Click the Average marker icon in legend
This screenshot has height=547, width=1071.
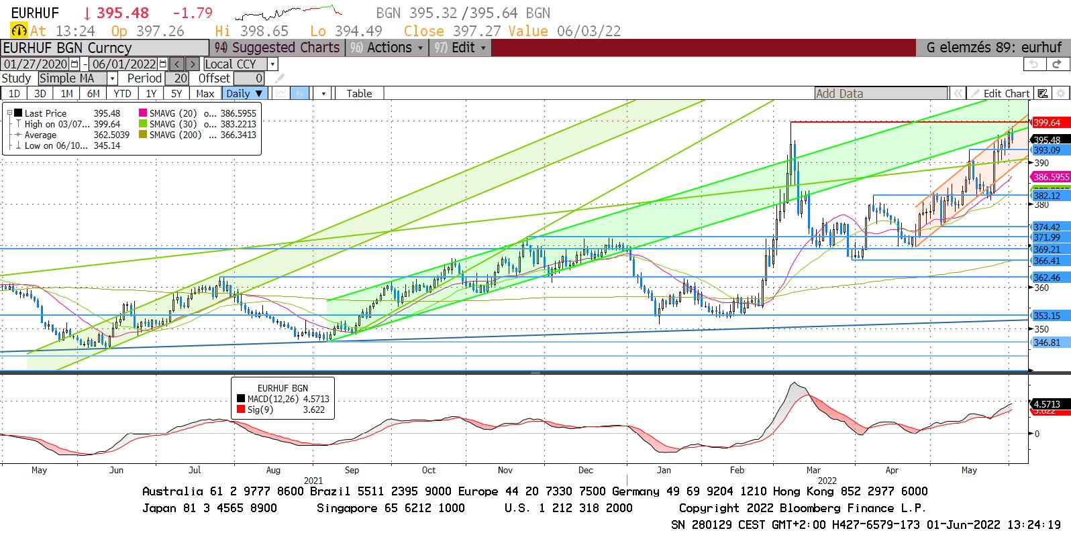(18, 135)
